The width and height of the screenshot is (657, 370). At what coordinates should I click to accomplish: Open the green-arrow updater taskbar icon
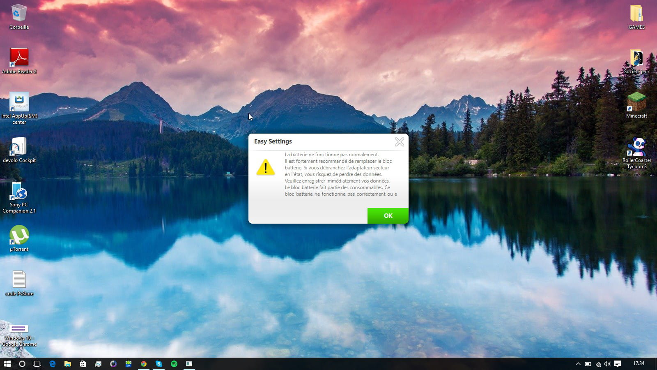click(129, 364)
